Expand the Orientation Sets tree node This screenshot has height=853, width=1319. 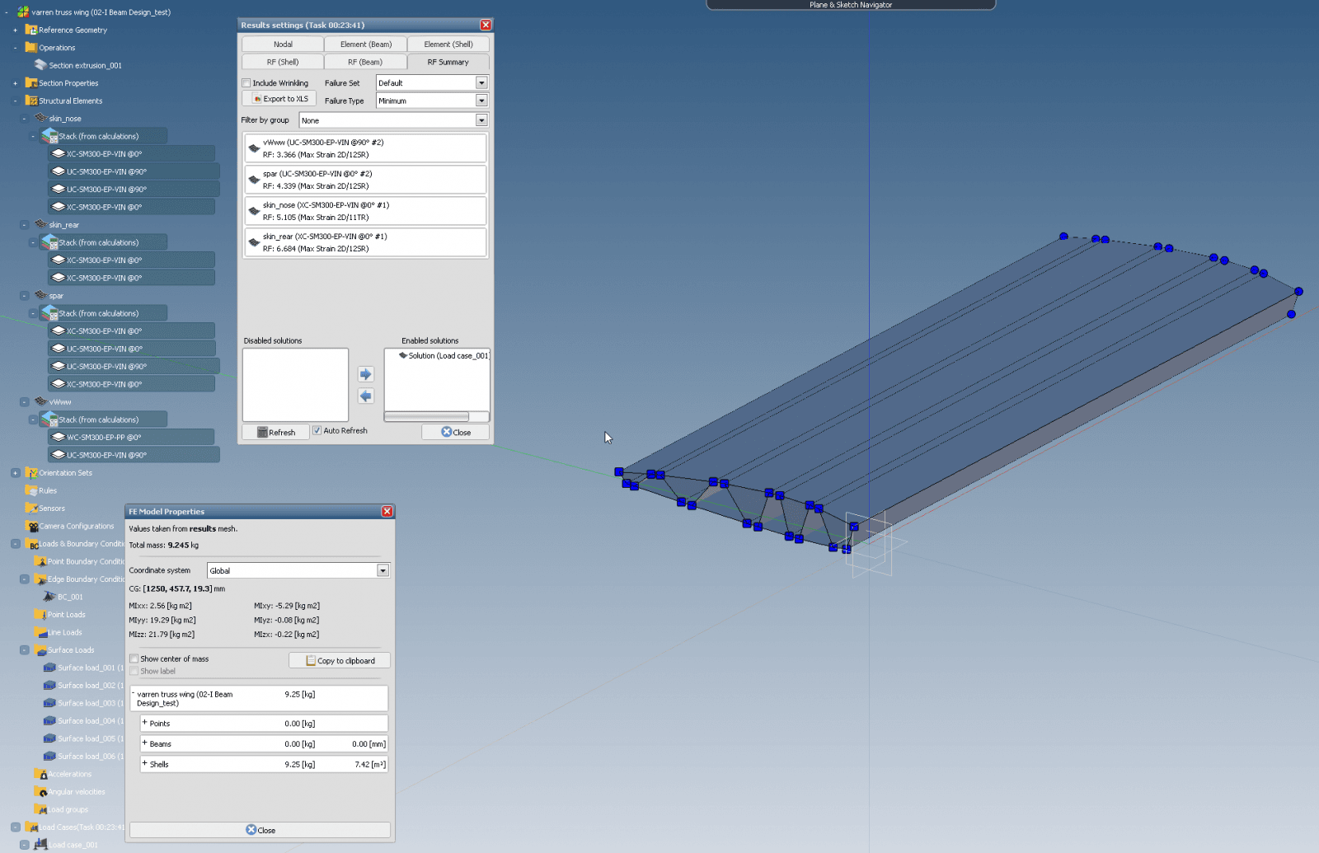[15, 473]
